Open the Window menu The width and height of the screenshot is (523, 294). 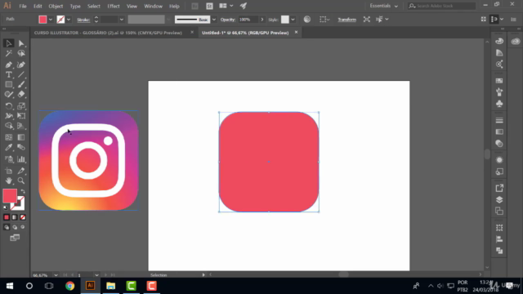(153, 6)
